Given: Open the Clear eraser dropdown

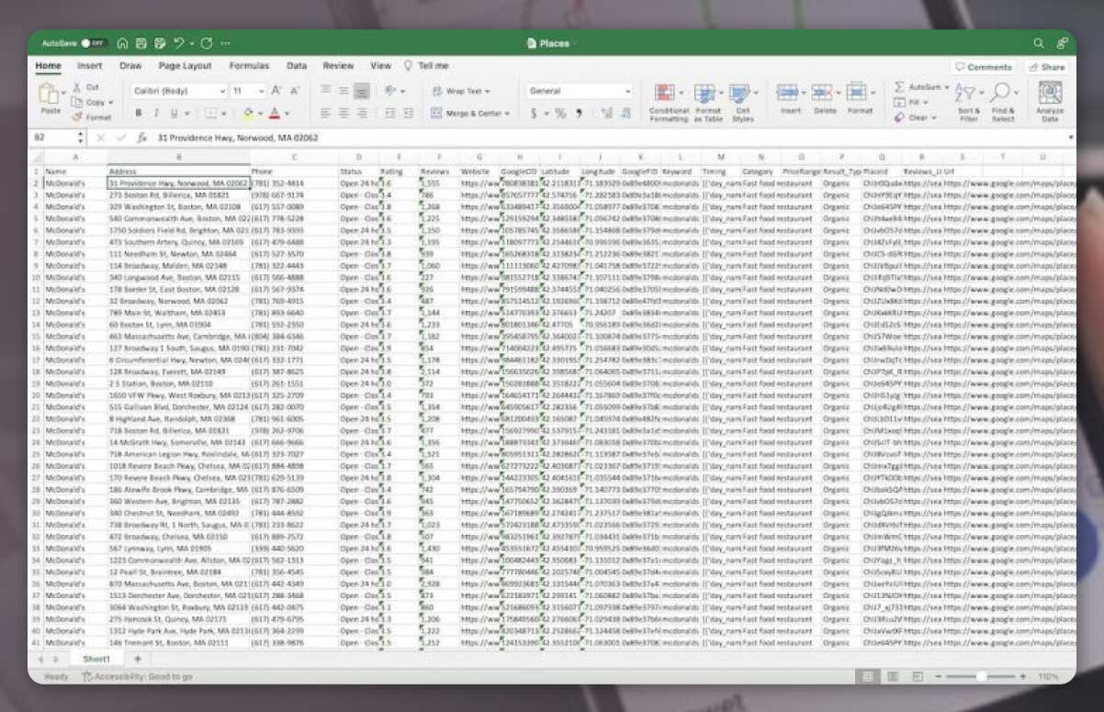Looking at the screenshot, I should pos(916,117).
